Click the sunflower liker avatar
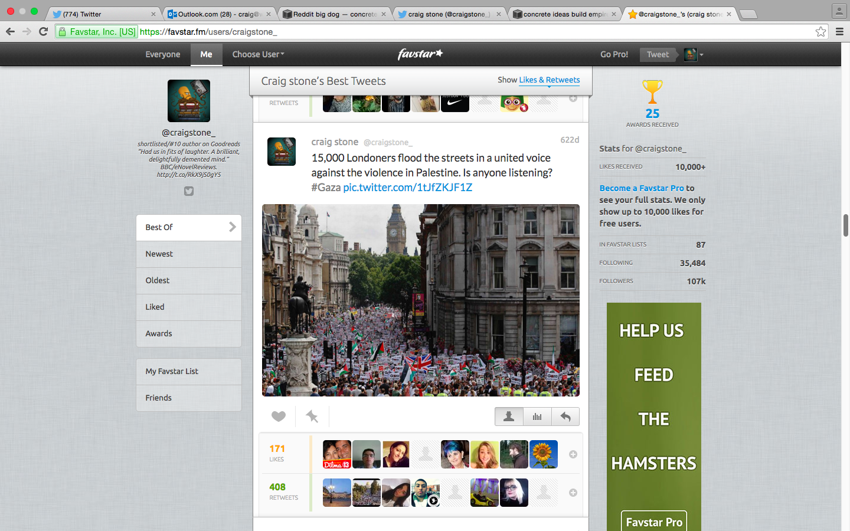This screenshot has height=531, width=850. (x=544, y=454)
